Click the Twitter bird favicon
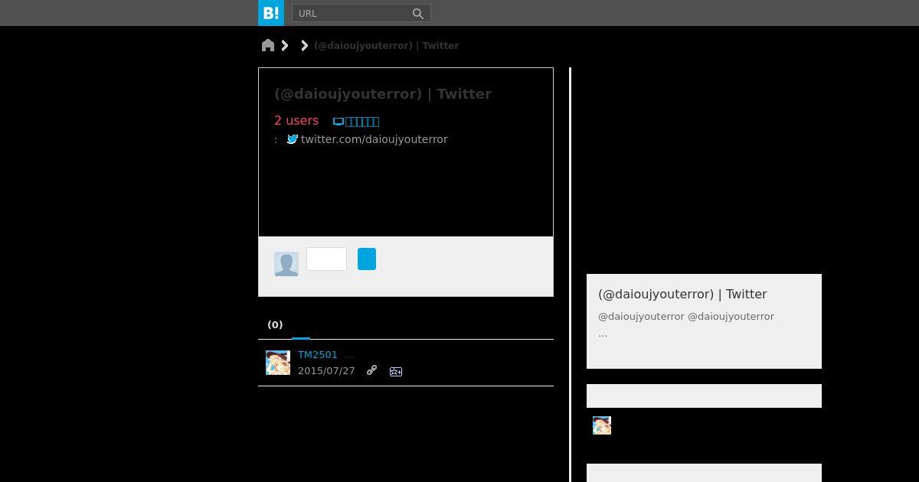 (293, 139)
